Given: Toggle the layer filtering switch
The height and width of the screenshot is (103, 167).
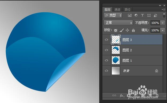Looking at the screenshot, I should 164,15.
